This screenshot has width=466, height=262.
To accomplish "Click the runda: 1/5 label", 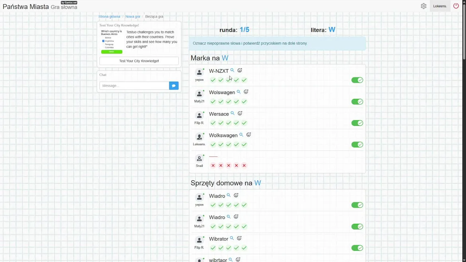I will click(x=234, y=30).
